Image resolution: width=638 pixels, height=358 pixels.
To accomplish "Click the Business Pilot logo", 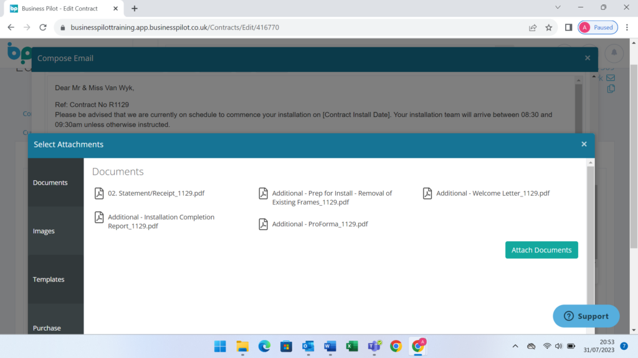I will (x=19, y=53).
